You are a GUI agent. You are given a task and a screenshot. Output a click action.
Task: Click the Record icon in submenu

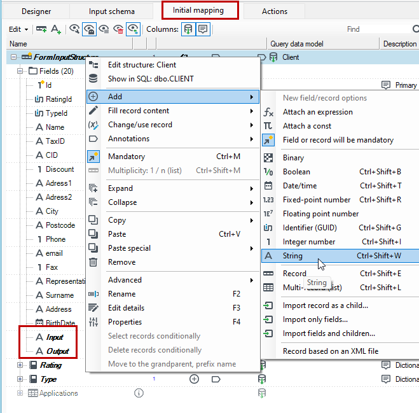[268, 274]
